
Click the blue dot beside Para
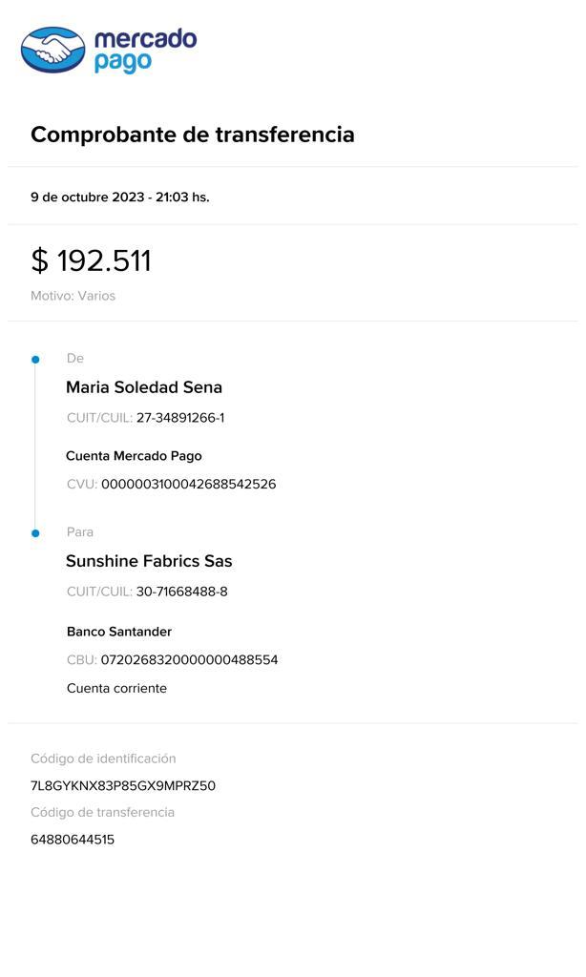[x=35, y=533]
